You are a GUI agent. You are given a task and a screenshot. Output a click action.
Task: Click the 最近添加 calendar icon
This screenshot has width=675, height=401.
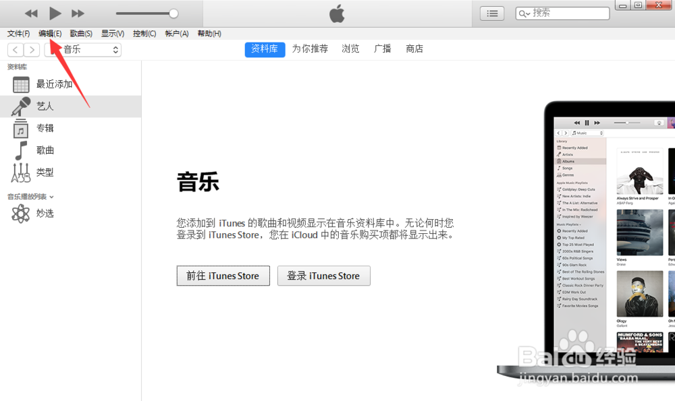[21, 85]
